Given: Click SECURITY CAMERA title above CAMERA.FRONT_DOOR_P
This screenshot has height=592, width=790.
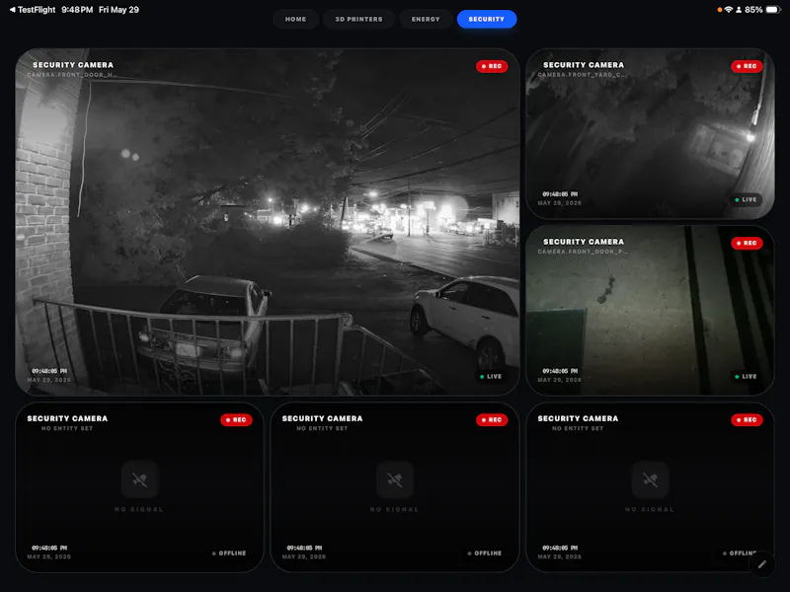Looking at the screenshot, I should click(x=584, y=242).
